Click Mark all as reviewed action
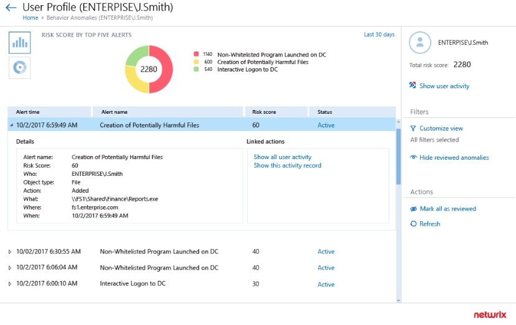Screen dimensions: 516x325 point(448,209)
